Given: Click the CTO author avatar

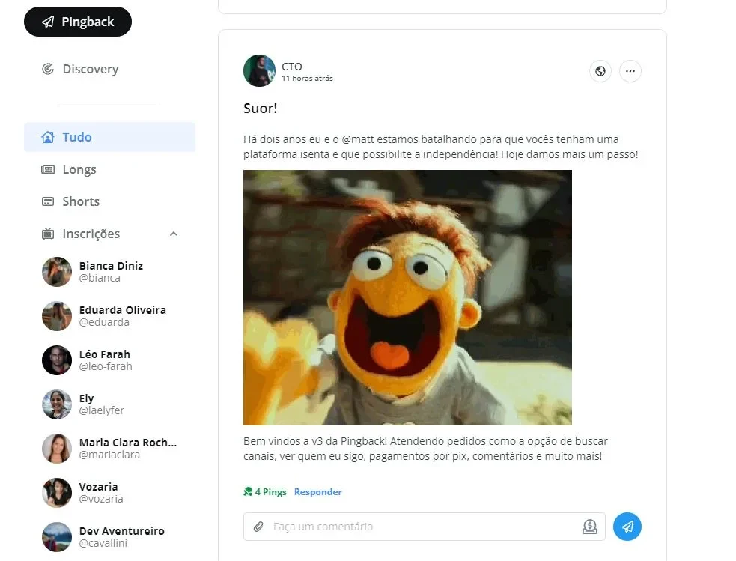Looking at the screenshot, I should [259, 71].
